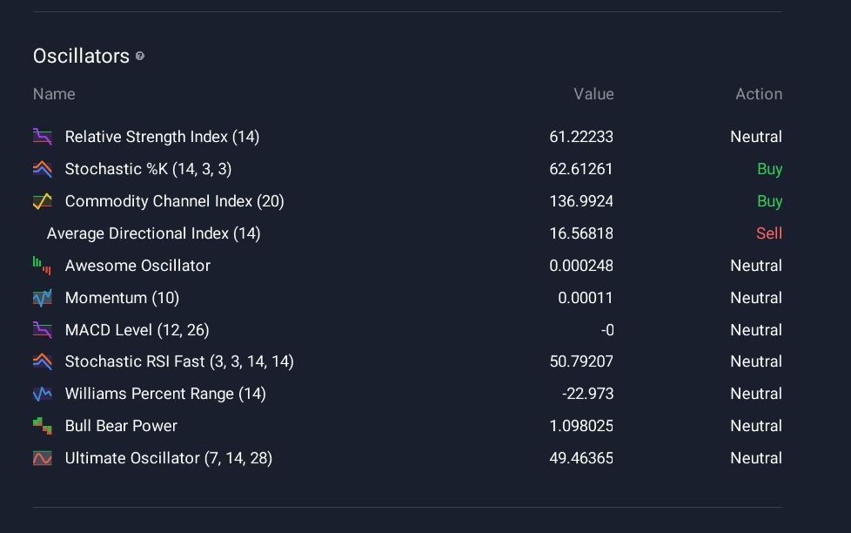Screen dimensions: 851x533
Task: Click the Oscillators section title
Action: point(80,56)
